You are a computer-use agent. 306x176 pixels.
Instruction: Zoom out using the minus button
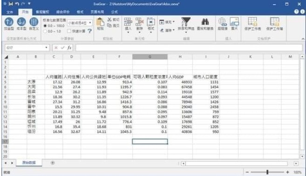(247, 172)
